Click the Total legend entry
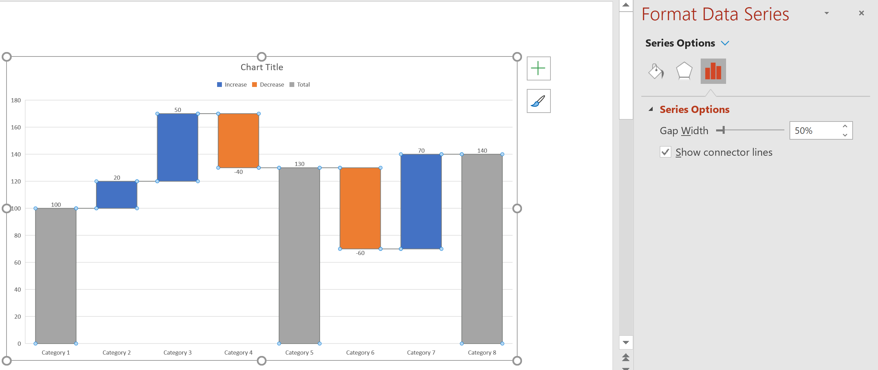 (303, 85)
